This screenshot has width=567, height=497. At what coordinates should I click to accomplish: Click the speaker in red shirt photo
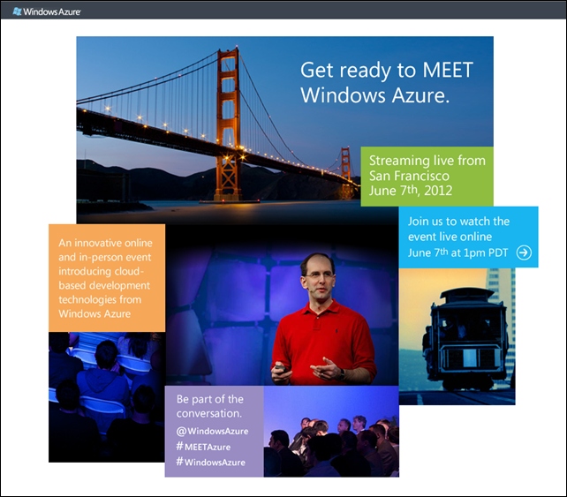(x=282, y=305)
